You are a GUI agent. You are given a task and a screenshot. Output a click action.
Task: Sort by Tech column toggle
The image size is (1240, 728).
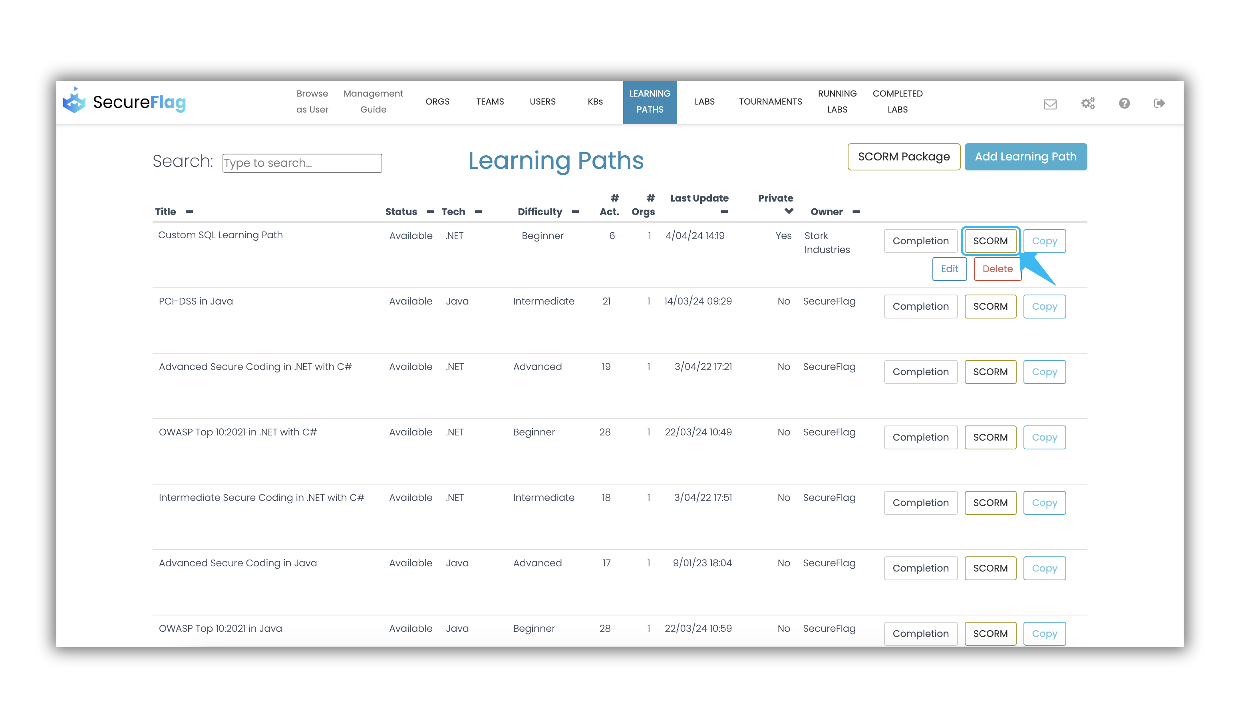point(478,212)
